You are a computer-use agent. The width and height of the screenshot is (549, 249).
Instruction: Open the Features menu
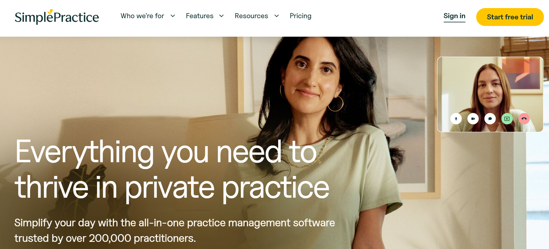click(200, 16)
